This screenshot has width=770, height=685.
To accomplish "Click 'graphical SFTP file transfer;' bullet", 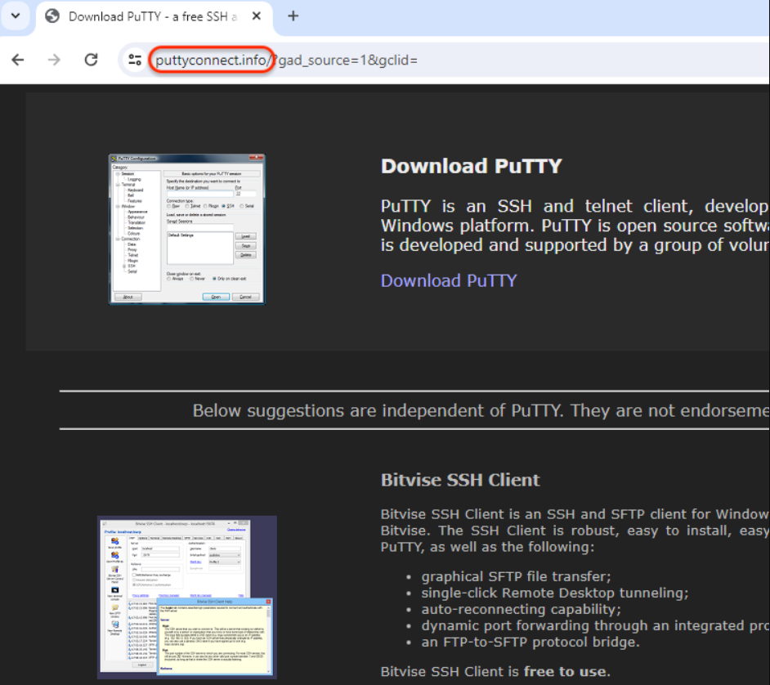I will click(x=516, y=576).
